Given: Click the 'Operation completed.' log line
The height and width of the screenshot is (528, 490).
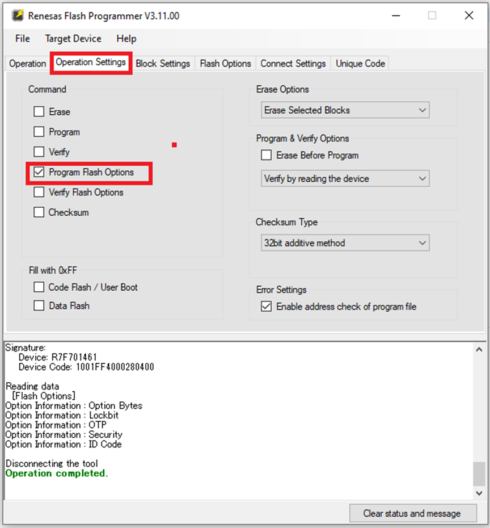Looking at the screenshot, I should click(x=57, y=473).
